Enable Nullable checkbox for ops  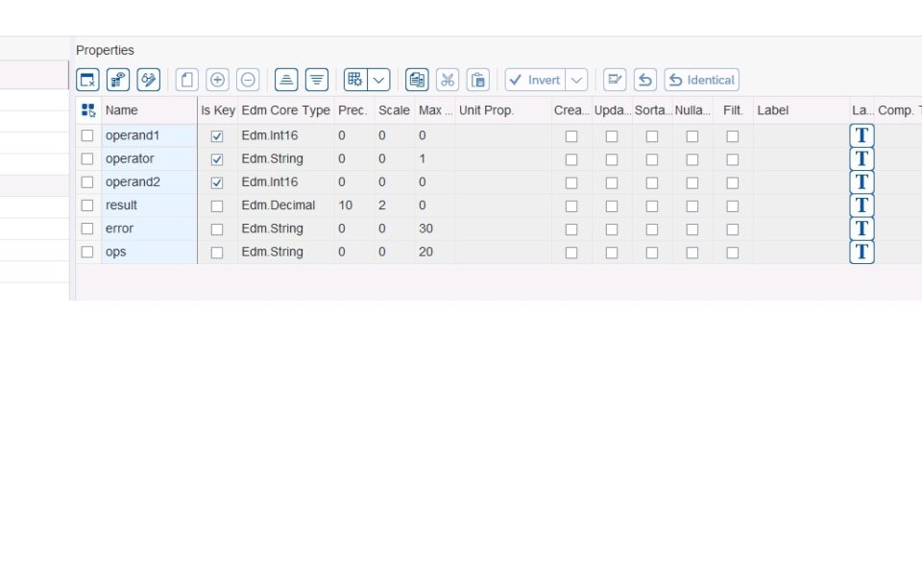click(692, 253)
